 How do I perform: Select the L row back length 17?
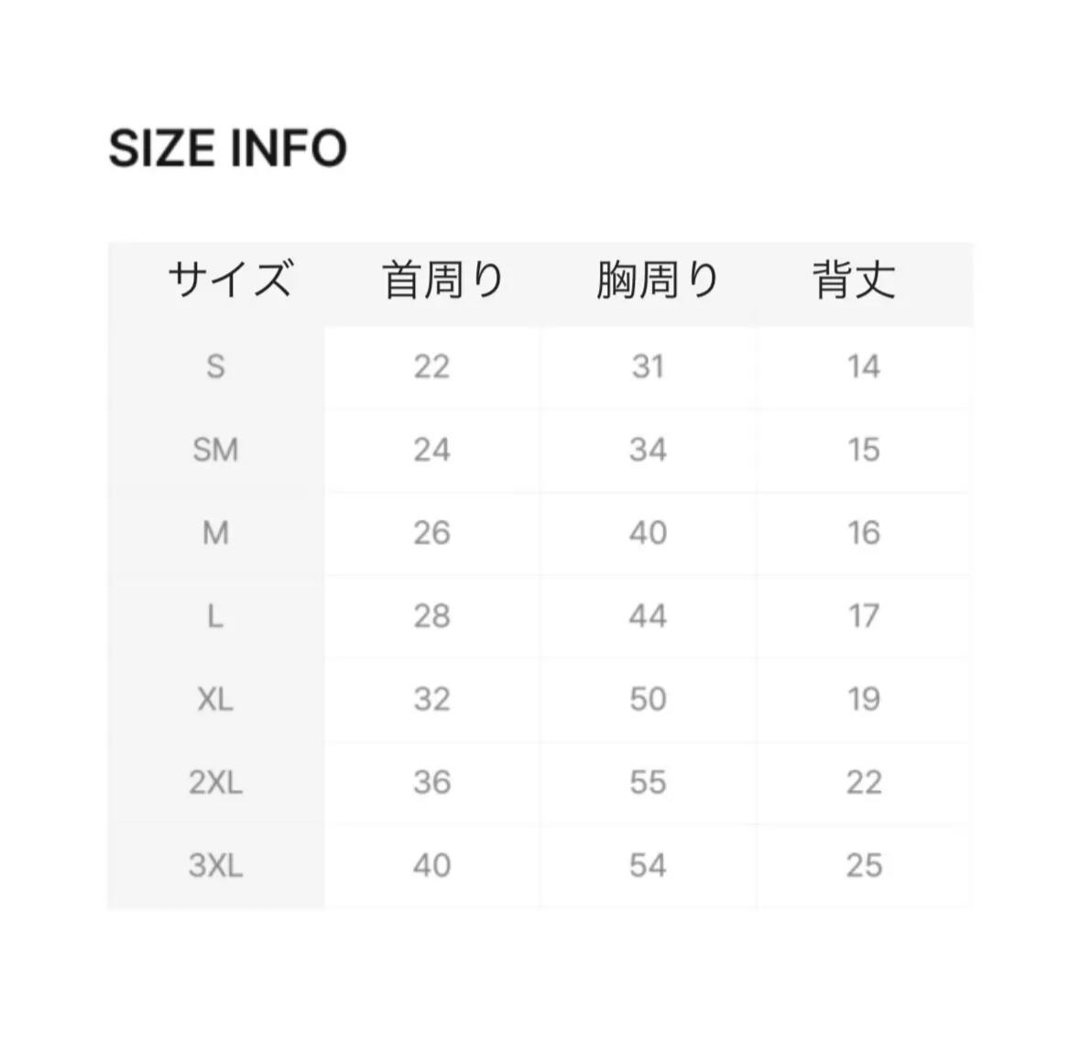coord(864,616)
